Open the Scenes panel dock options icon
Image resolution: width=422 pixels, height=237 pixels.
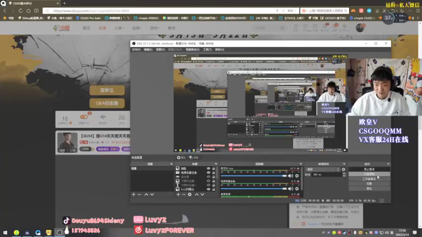pyautogui.click(x=171, y=164)
